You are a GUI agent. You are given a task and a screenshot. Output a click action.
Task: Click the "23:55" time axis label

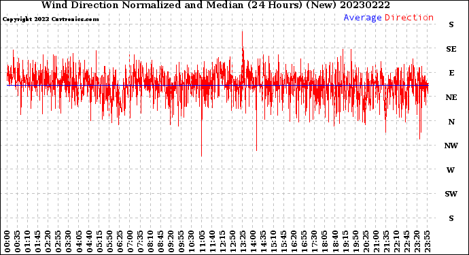pyautogui.click(x=427, y=241)
